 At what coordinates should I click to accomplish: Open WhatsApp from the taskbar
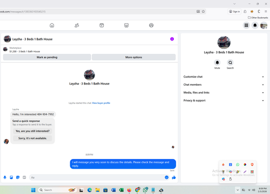pos(145,190)
